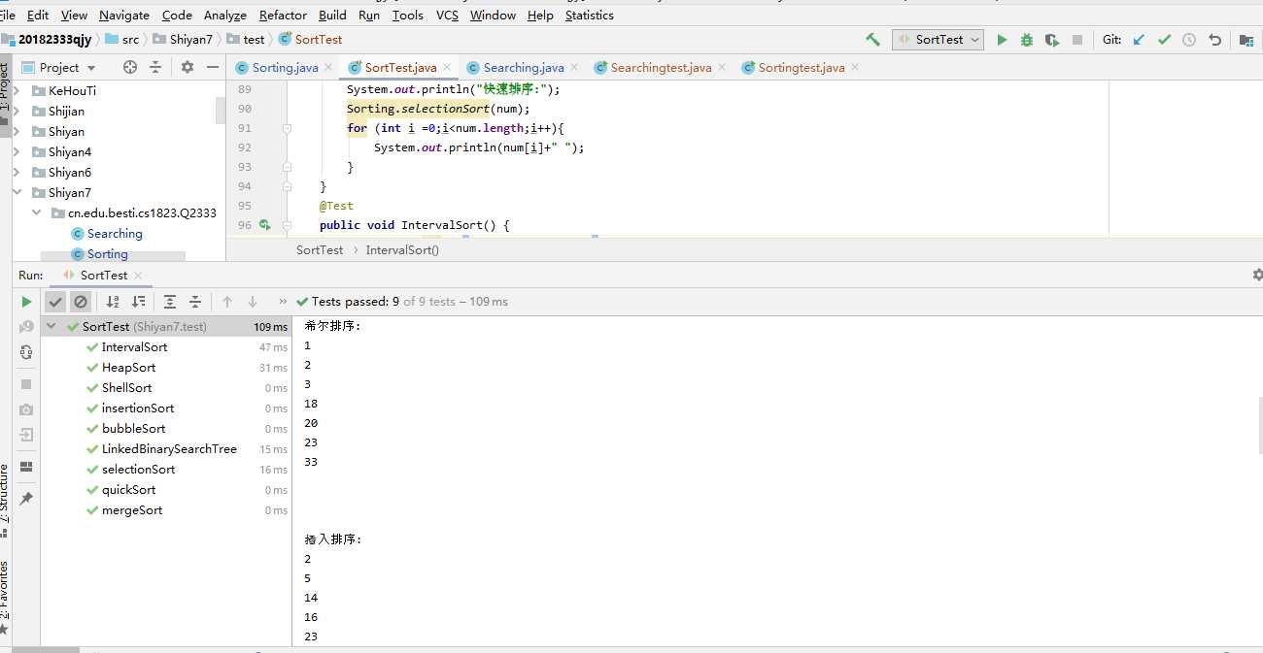
Task: Collapse the Shiyan7 folder
Action: point(17,192)
